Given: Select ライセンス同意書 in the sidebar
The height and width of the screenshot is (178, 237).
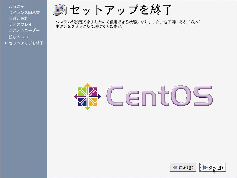Looking at the screenshot, I should tap(24, 12).
